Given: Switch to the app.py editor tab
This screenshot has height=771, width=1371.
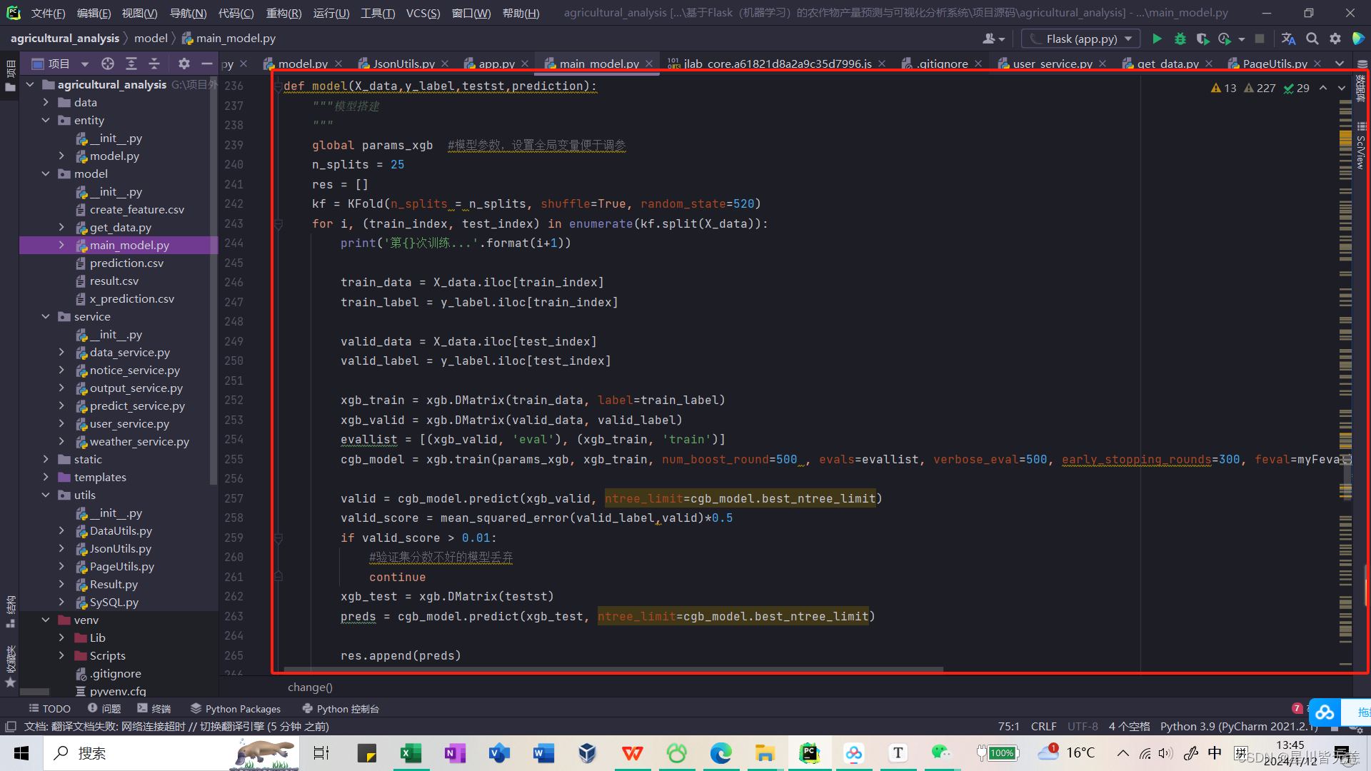Looking at the screenshot, I should (496, 64).
